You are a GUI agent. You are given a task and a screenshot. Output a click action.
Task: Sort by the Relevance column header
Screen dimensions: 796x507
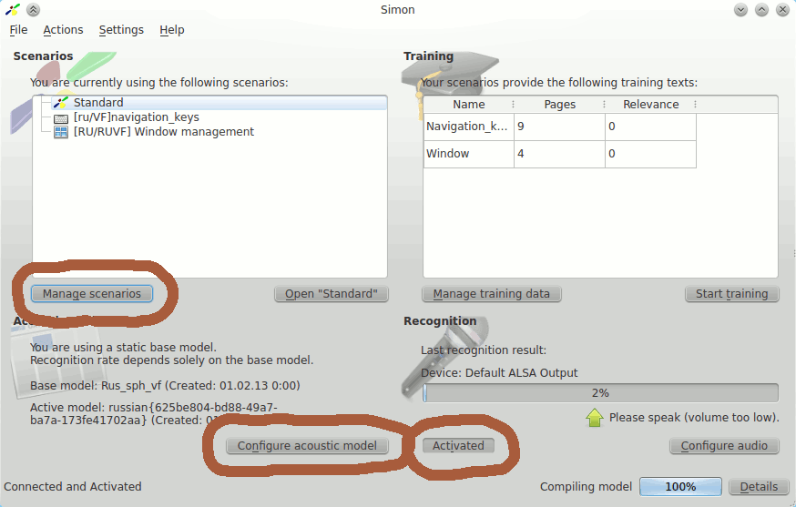(x=651, y=105)
